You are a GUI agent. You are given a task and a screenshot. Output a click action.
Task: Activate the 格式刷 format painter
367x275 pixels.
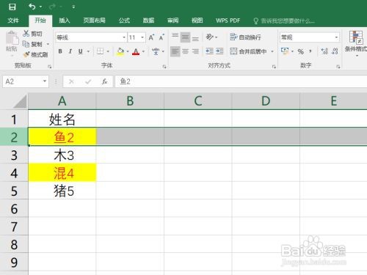(36, 54)
